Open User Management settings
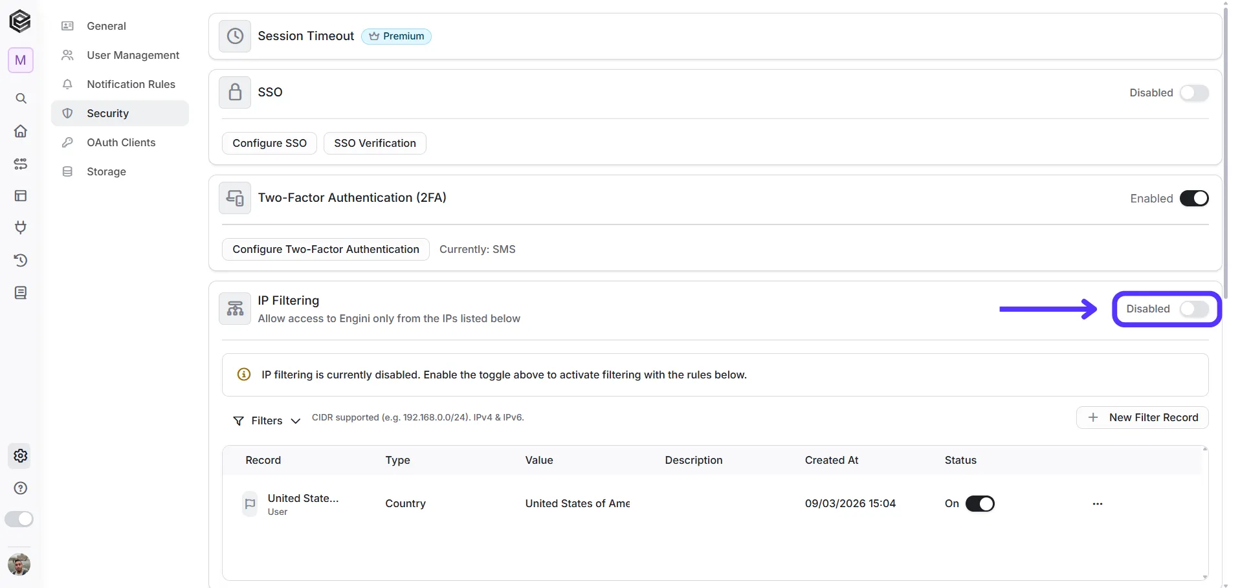Screen dimensions: 1240x588 (120, 55)
